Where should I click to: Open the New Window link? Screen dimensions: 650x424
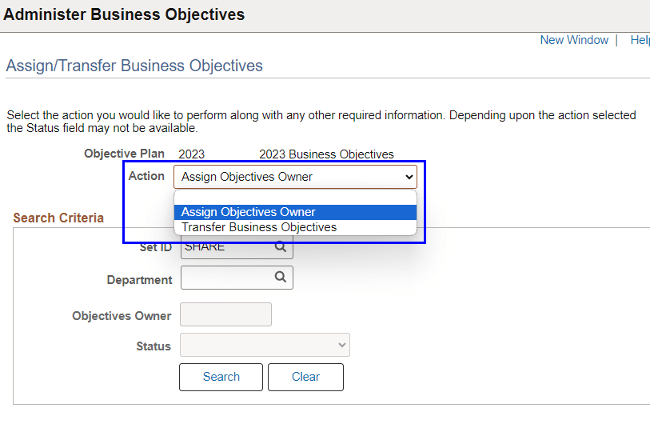574,40
